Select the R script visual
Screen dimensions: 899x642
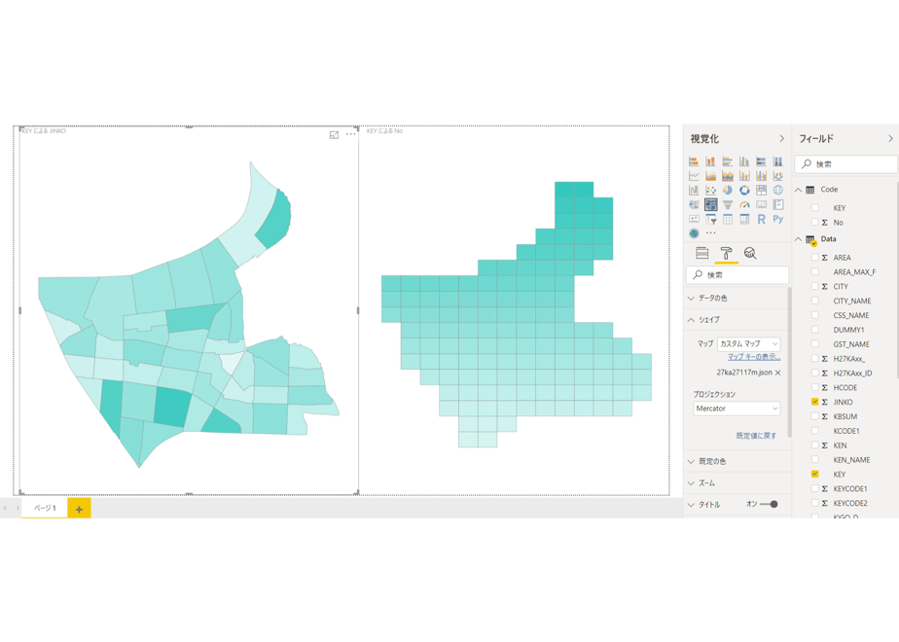click(762, 219)
